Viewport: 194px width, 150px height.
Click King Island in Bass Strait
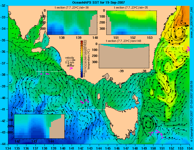99,96
